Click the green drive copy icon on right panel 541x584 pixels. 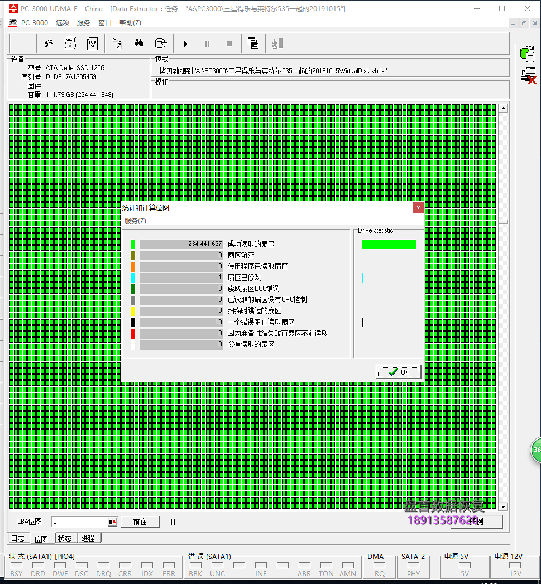527,54
